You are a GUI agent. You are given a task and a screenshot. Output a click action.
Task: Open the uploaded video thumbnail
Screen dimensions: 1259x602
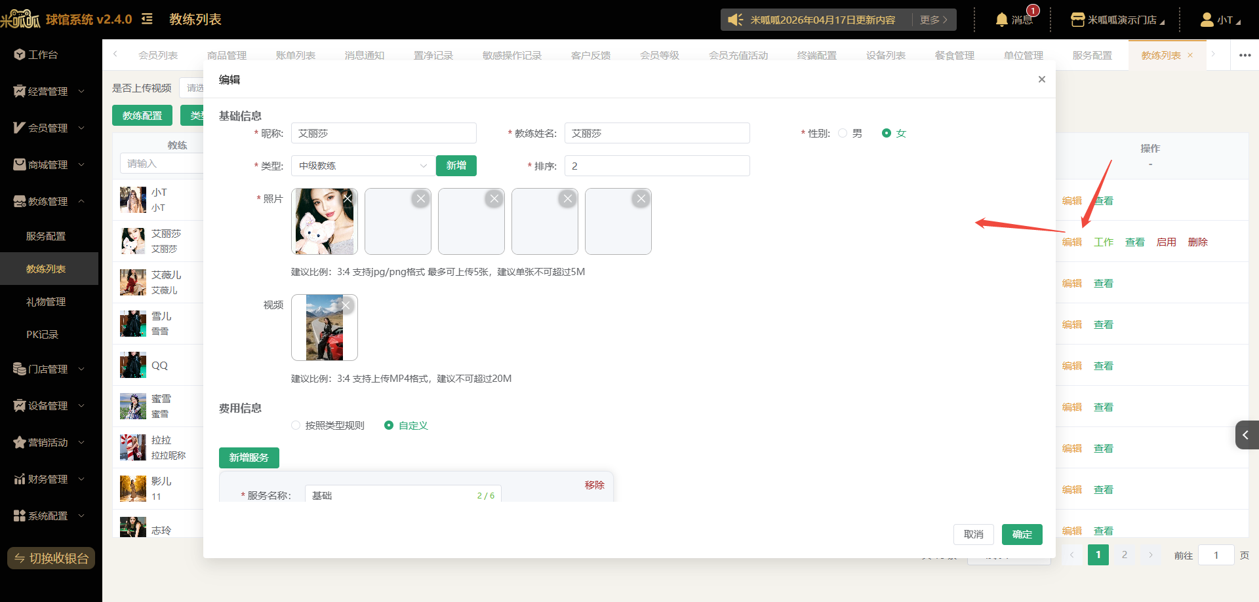pos(325,328)
